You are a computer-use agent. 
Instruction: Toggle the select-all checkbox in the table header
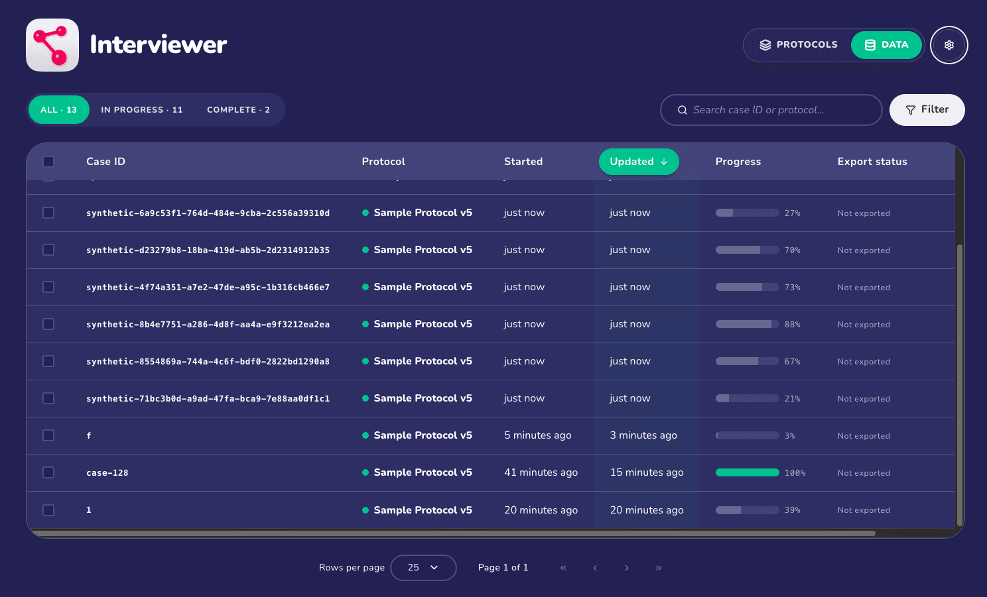(48, 162)
